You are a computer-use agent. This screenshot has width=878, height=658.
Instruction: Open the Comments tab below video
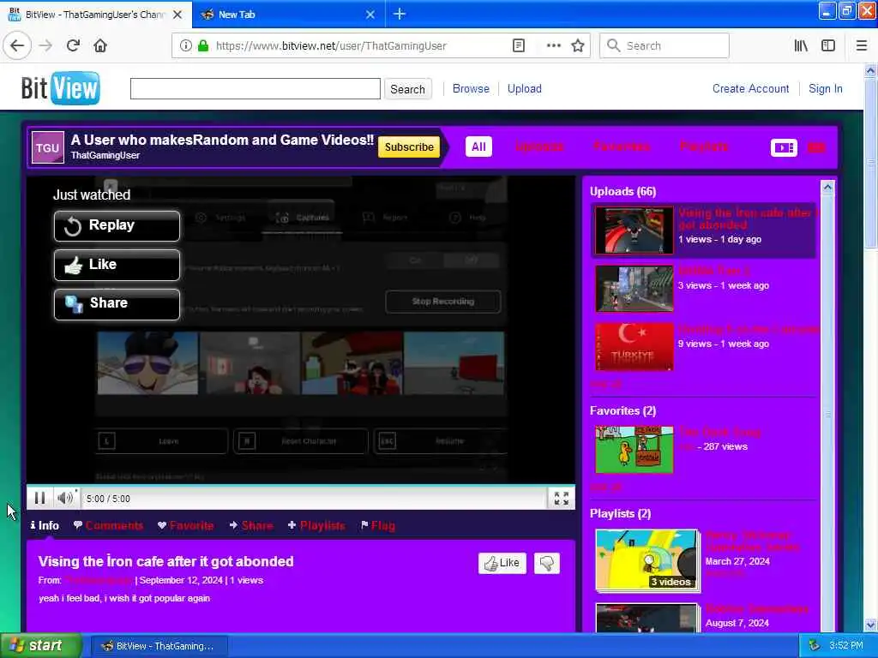pos(109,525)
